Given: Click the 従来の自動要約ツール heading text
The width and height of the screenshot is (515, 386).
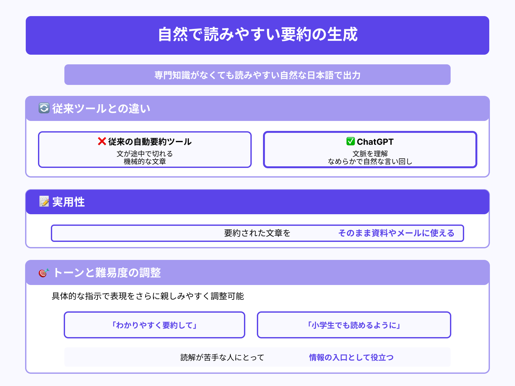Looking at the screenshot, I should click(x=150, y=141).
